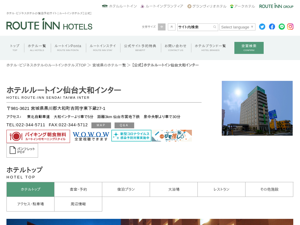300x225 pixels.
Task: Click the Q&A button
Action: click(124, 125)
